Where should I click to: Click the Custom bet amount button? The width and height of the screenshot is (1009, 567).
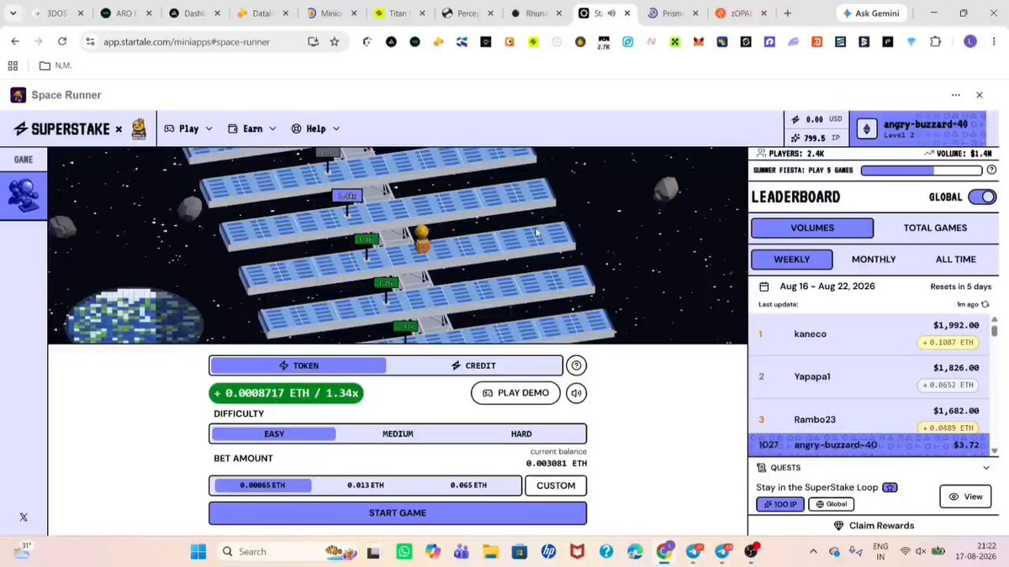click(556, 486)
